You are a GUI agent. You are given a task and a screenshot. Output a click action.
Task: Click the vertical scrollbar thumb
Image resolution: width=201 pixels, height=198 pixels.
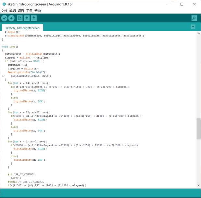tap(198, 128)
